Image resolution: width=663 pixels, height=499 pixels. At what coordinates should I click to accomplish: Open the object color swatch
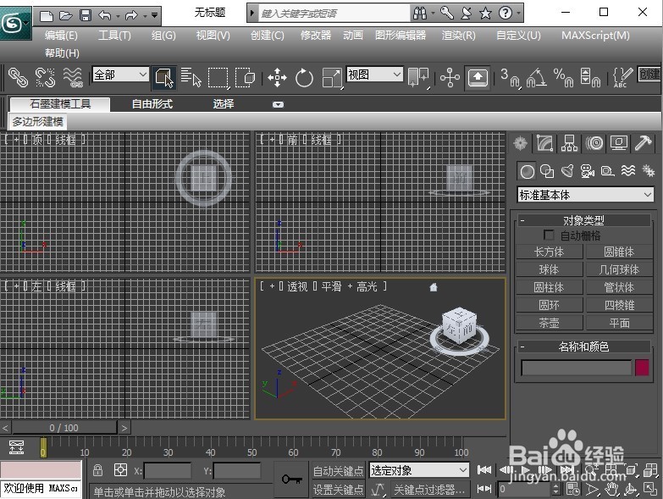point(642,368)
